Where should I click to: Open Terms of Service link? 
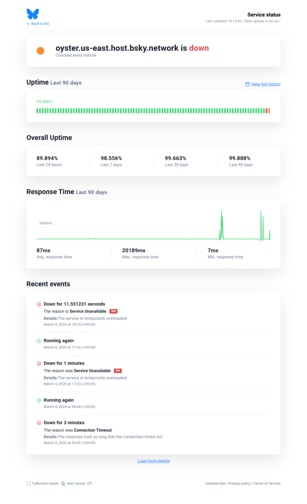[267, 483]
